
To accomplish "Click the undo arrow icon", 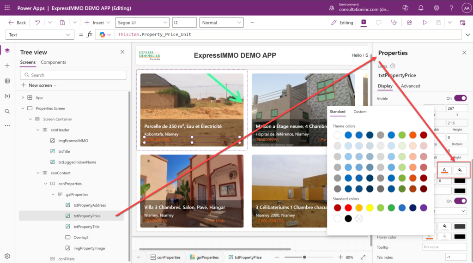I will point(37,23).
